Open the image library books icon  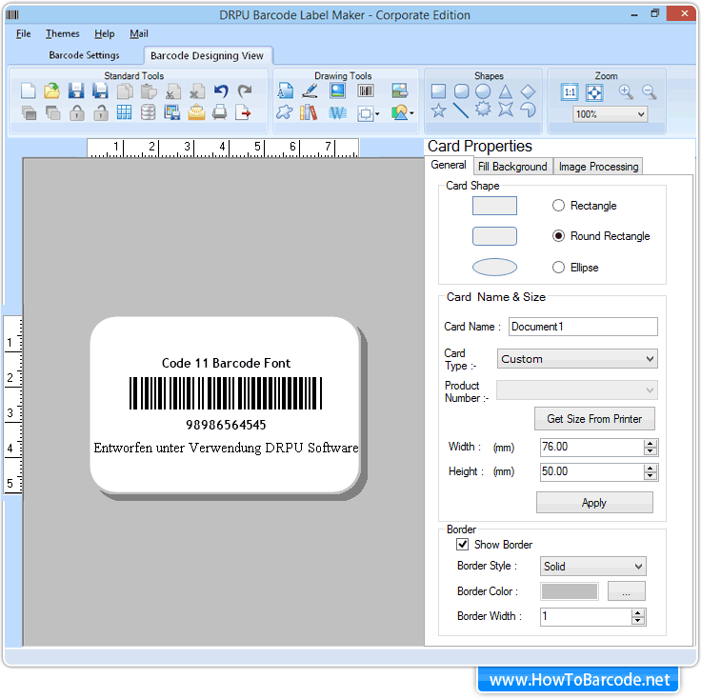point(309,112)
